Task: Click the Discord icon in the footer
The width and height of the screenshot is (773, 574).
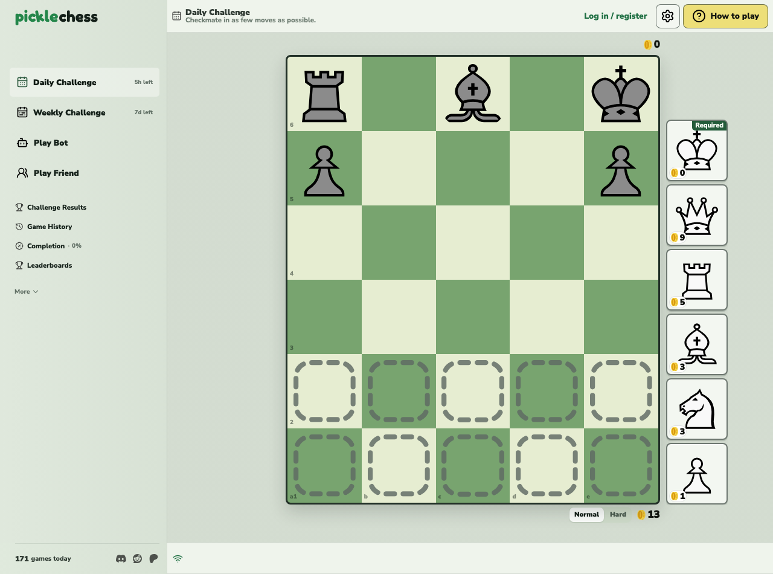Action: 121,558
